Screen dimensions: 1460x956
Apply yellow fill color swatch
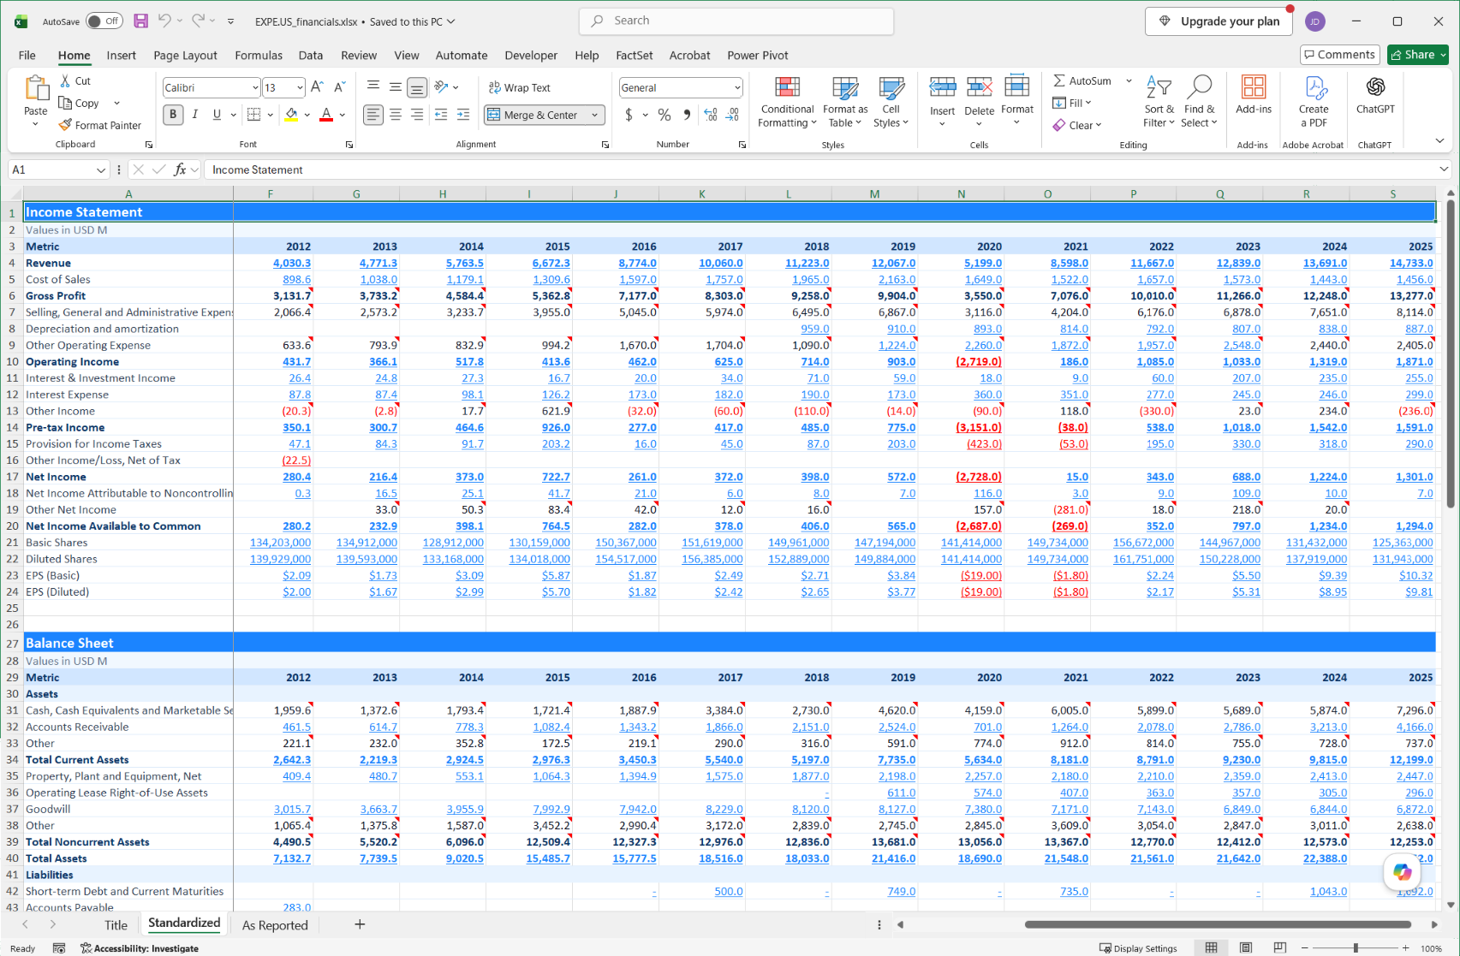(x=291, y=115)
